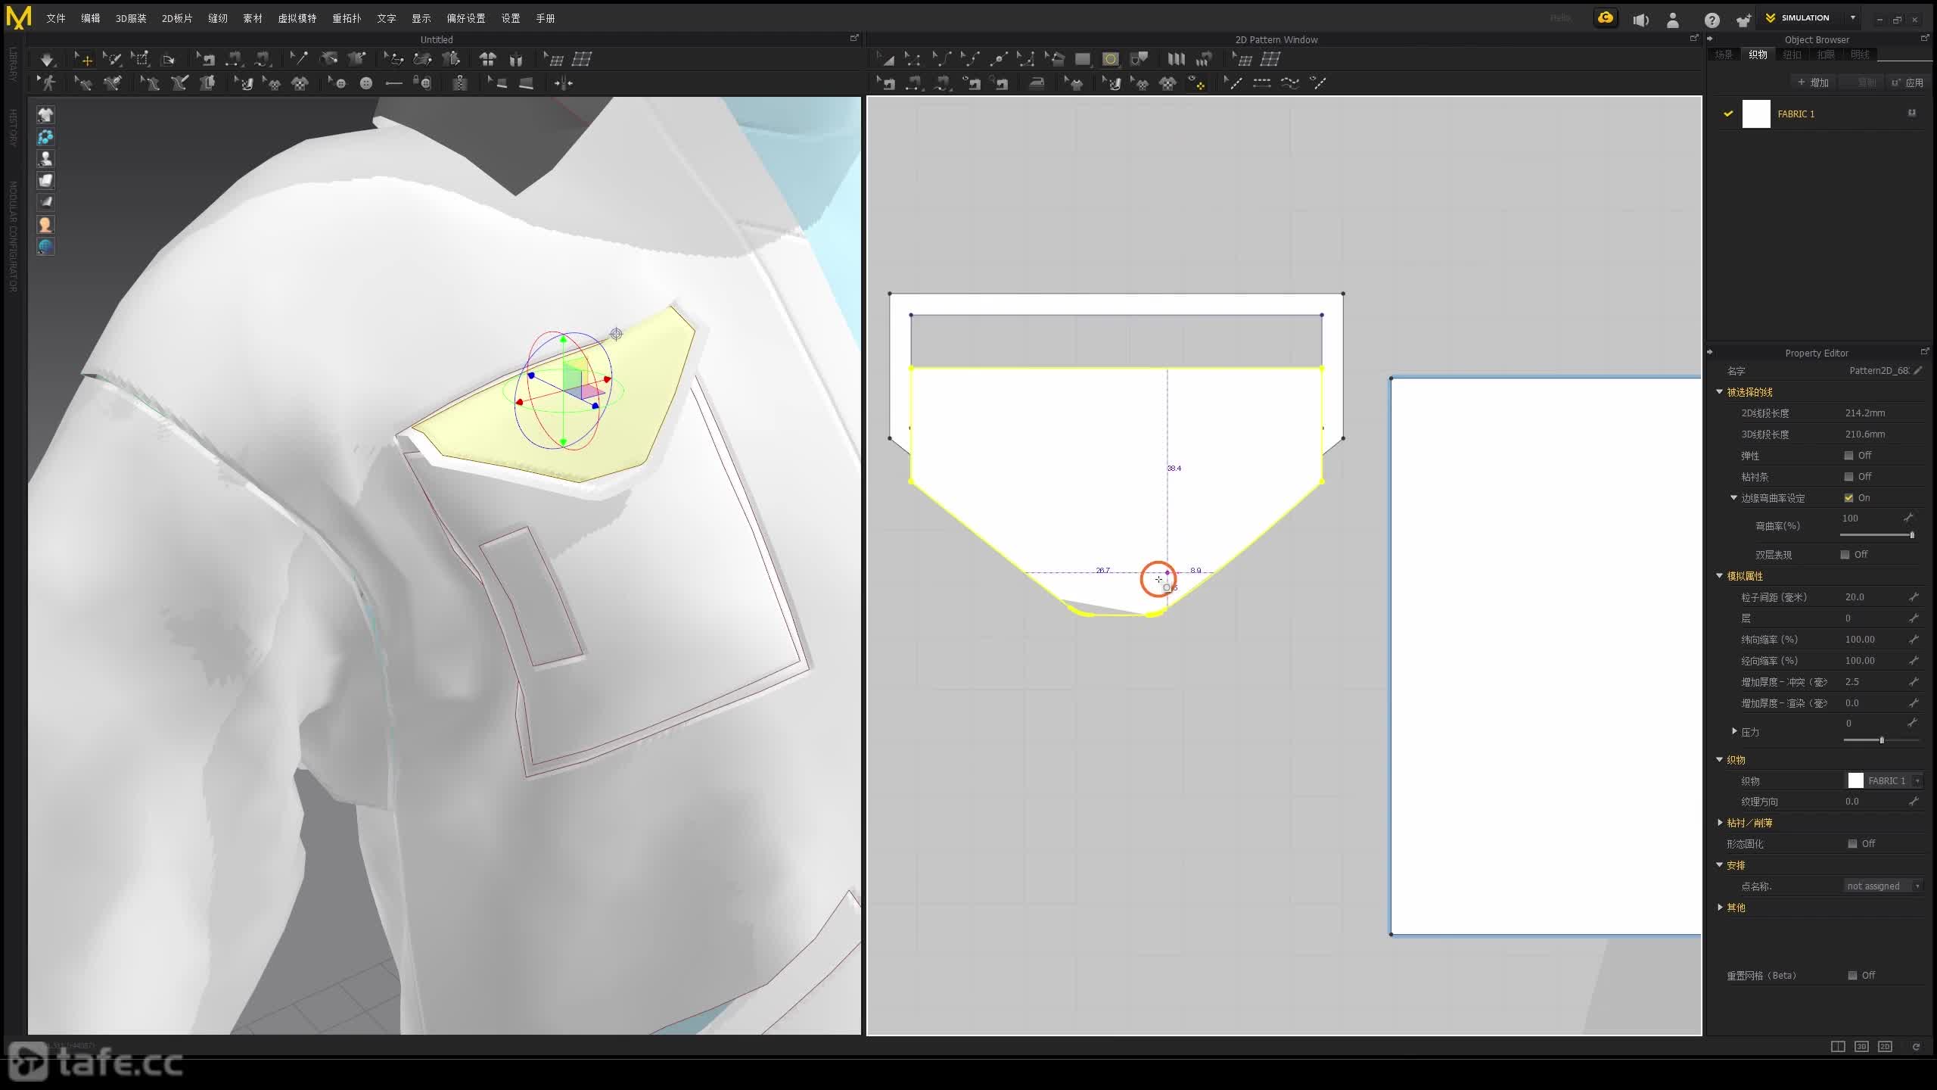
Task: Open the help question mark icon
Action: point(1712,20)
